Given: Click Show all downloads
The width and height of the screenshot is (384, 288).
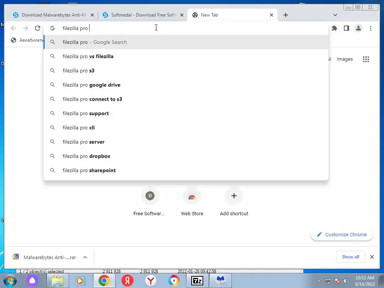Looking at the screenshot, I should 351,256.
